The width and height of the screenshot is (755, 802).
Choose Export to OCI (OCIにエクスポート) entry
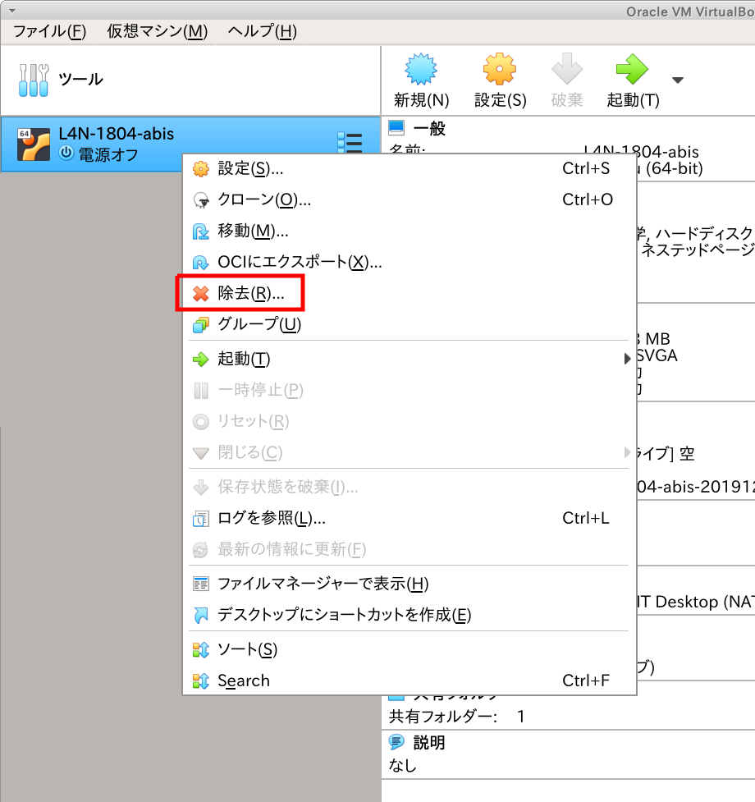(300, 263)
